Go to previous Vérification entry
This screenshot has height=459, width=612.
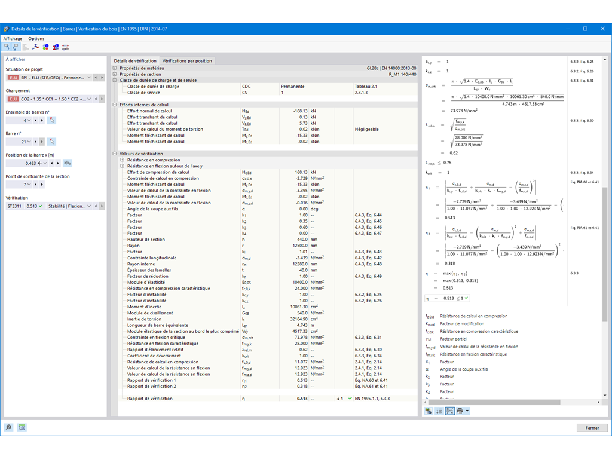[96, 206]
